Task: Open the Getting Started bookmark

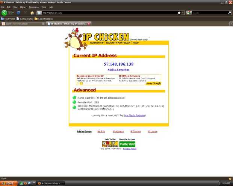Action: point(25,19)
